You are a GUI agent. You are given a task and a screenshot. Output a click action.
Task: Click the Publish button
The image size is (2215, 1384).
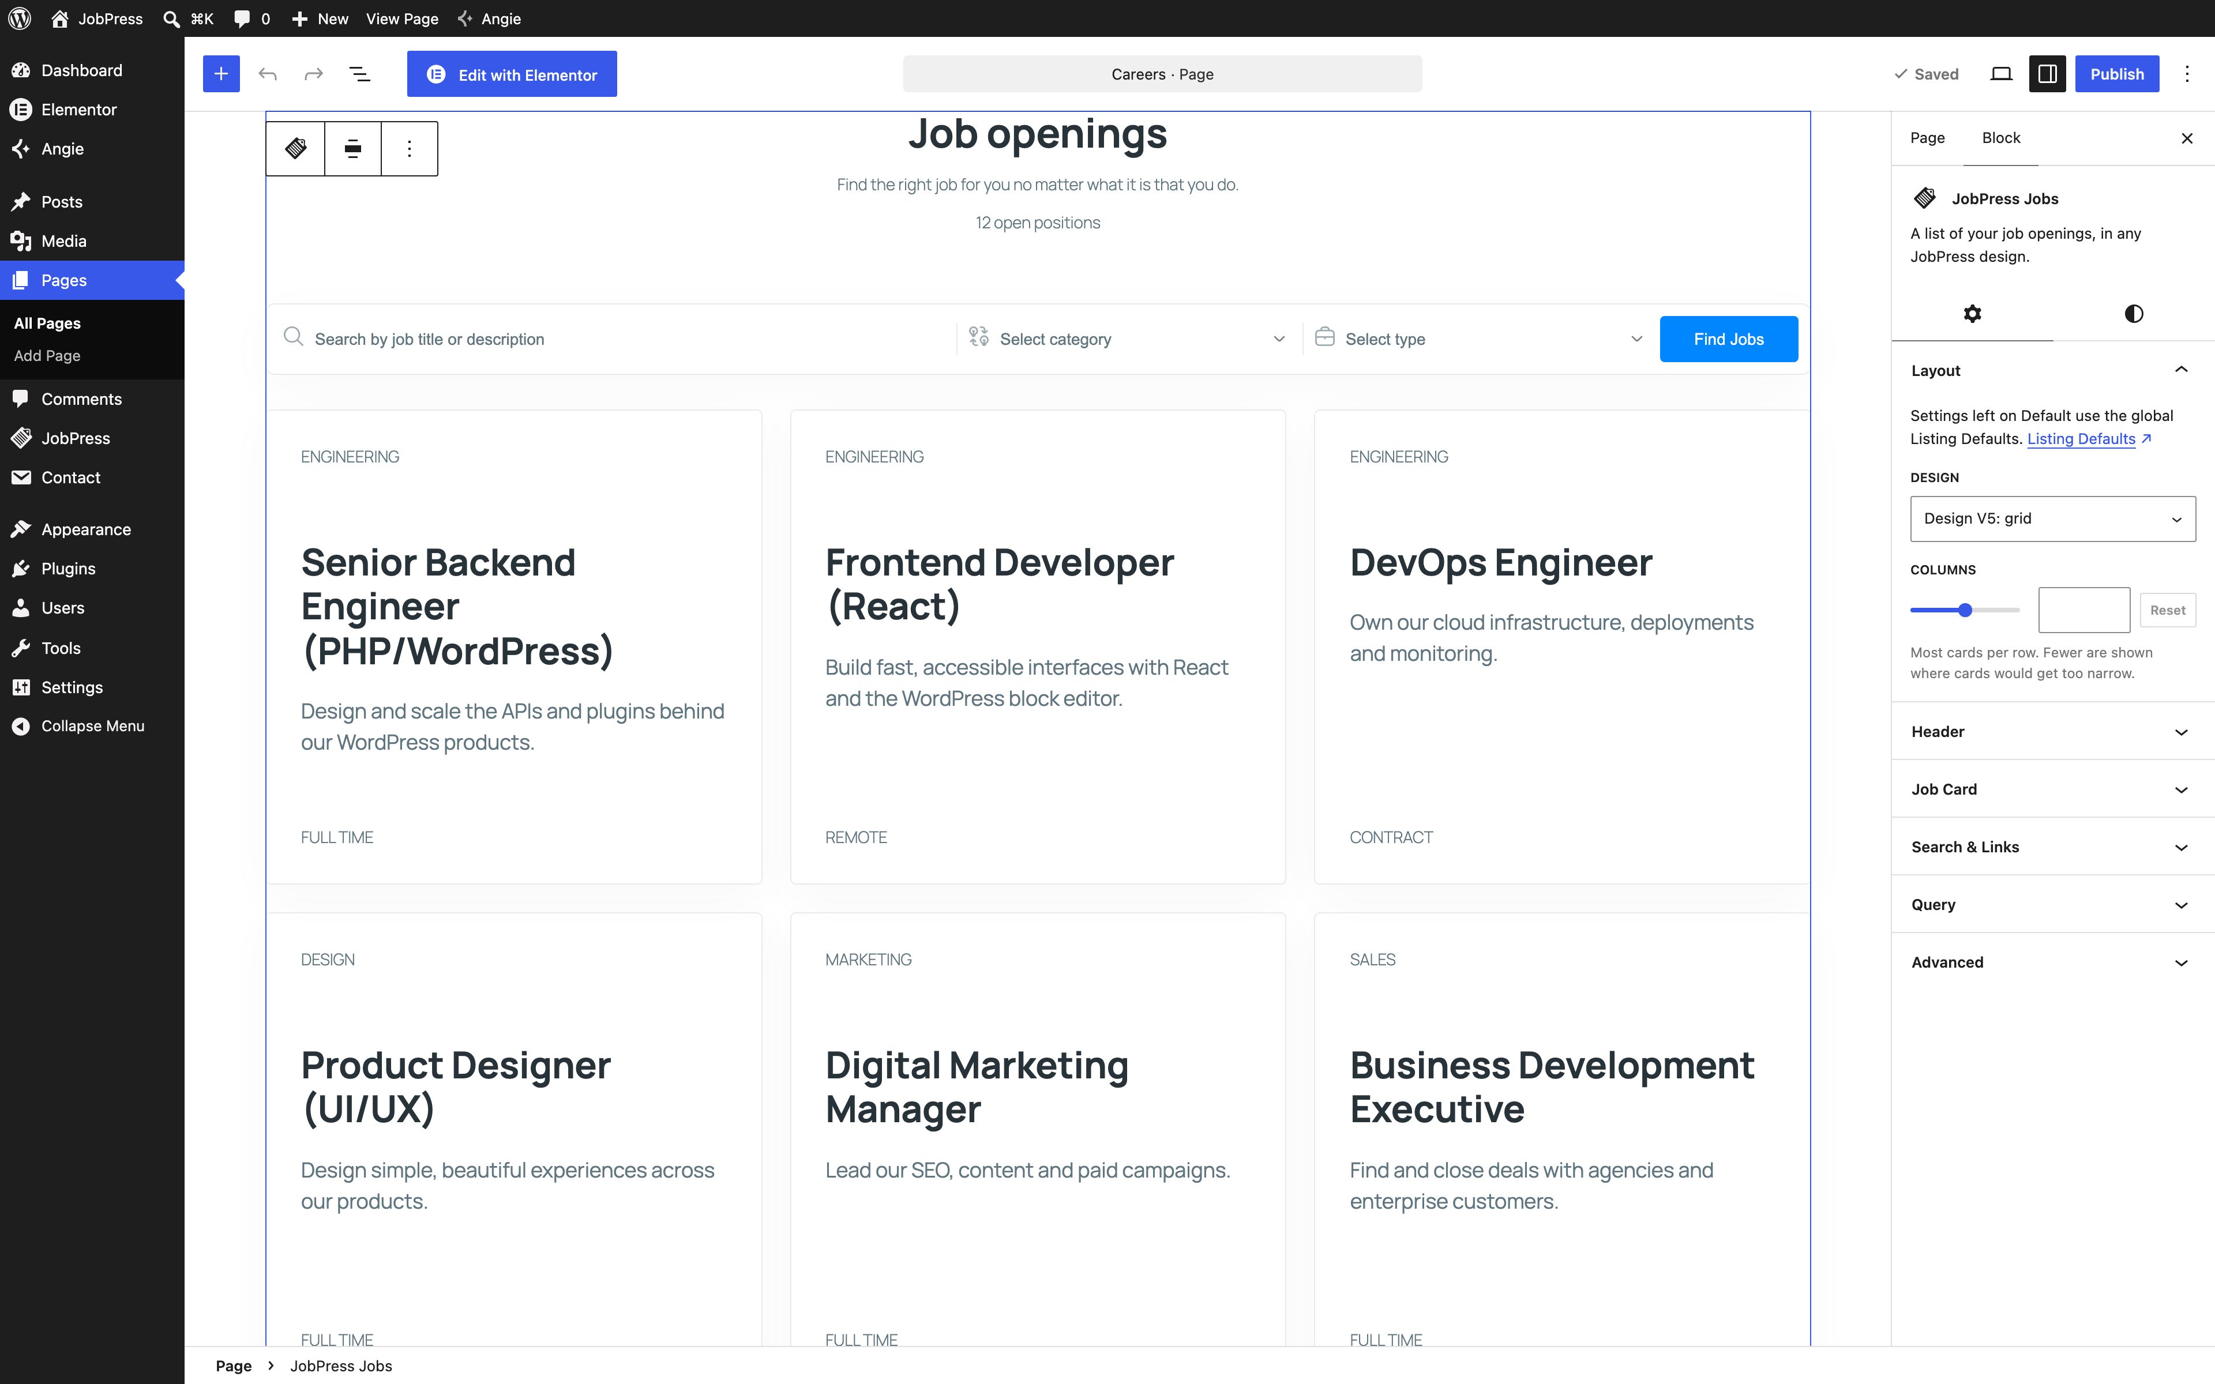click(2116, 74)
